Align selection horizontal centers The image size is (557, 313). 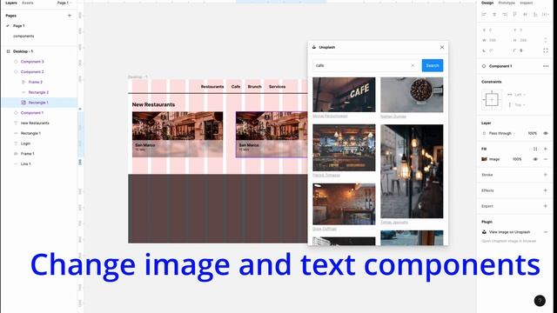494,14
